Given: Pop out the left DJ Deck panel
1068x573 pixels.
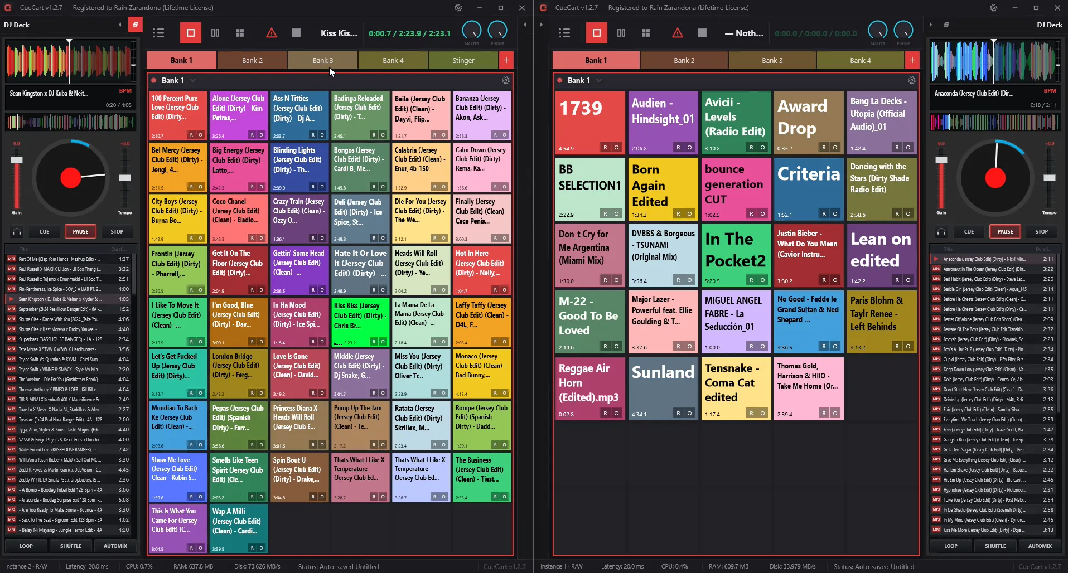Looking at the screenshot, I should (x=134, y=25).
